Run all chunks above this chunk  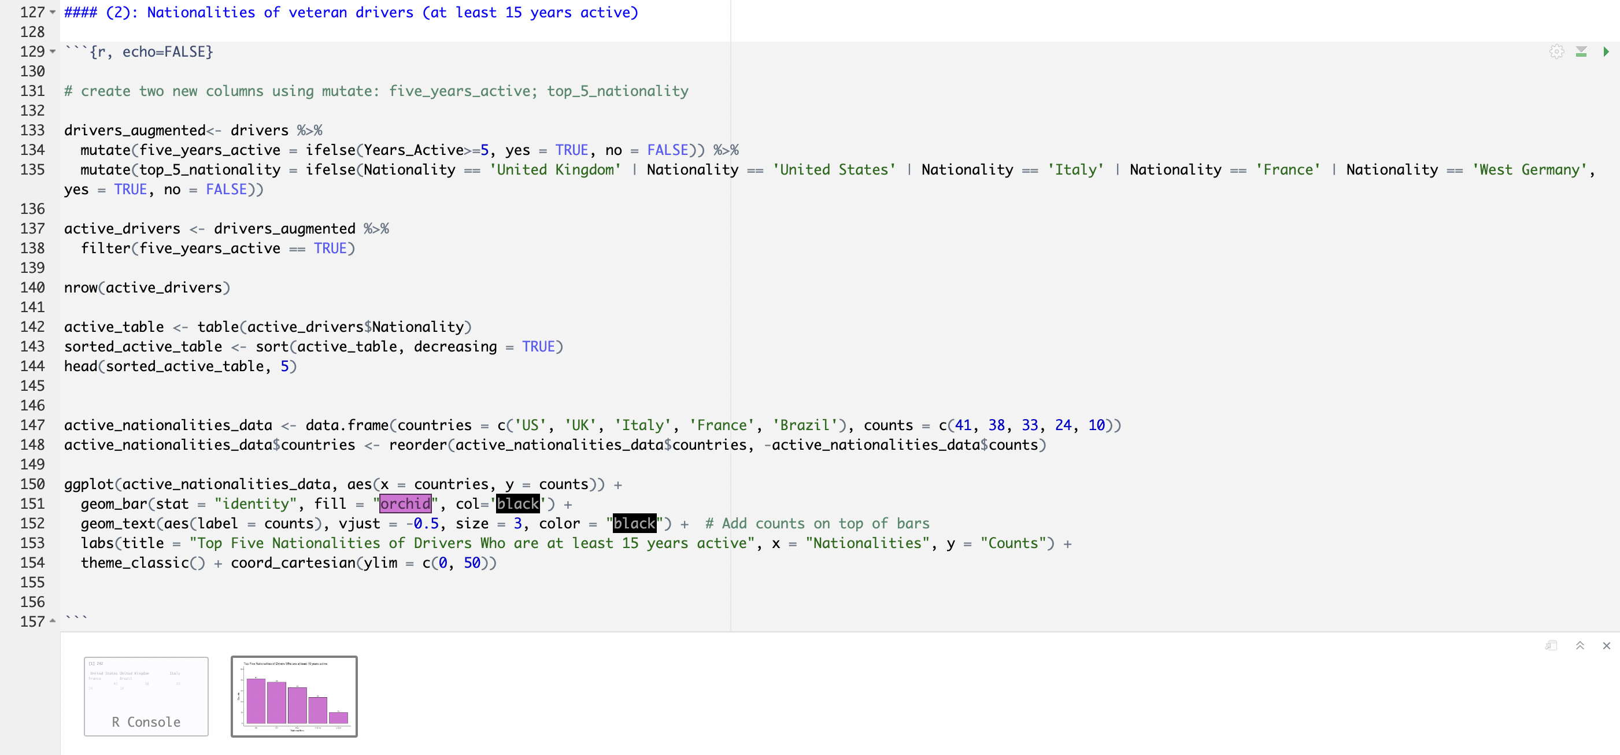(x=1580, y=51)
